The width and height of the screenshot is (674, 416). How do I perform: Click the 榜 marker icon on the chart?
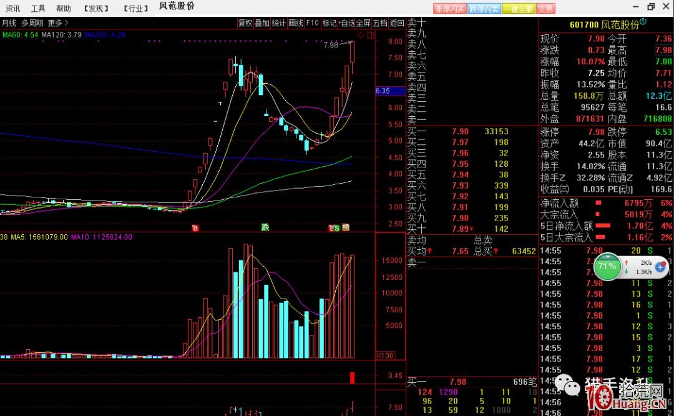(345, 228)
